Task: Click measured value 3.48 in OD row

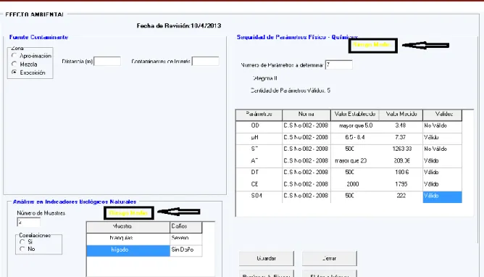Action: (x=401, y=125)
